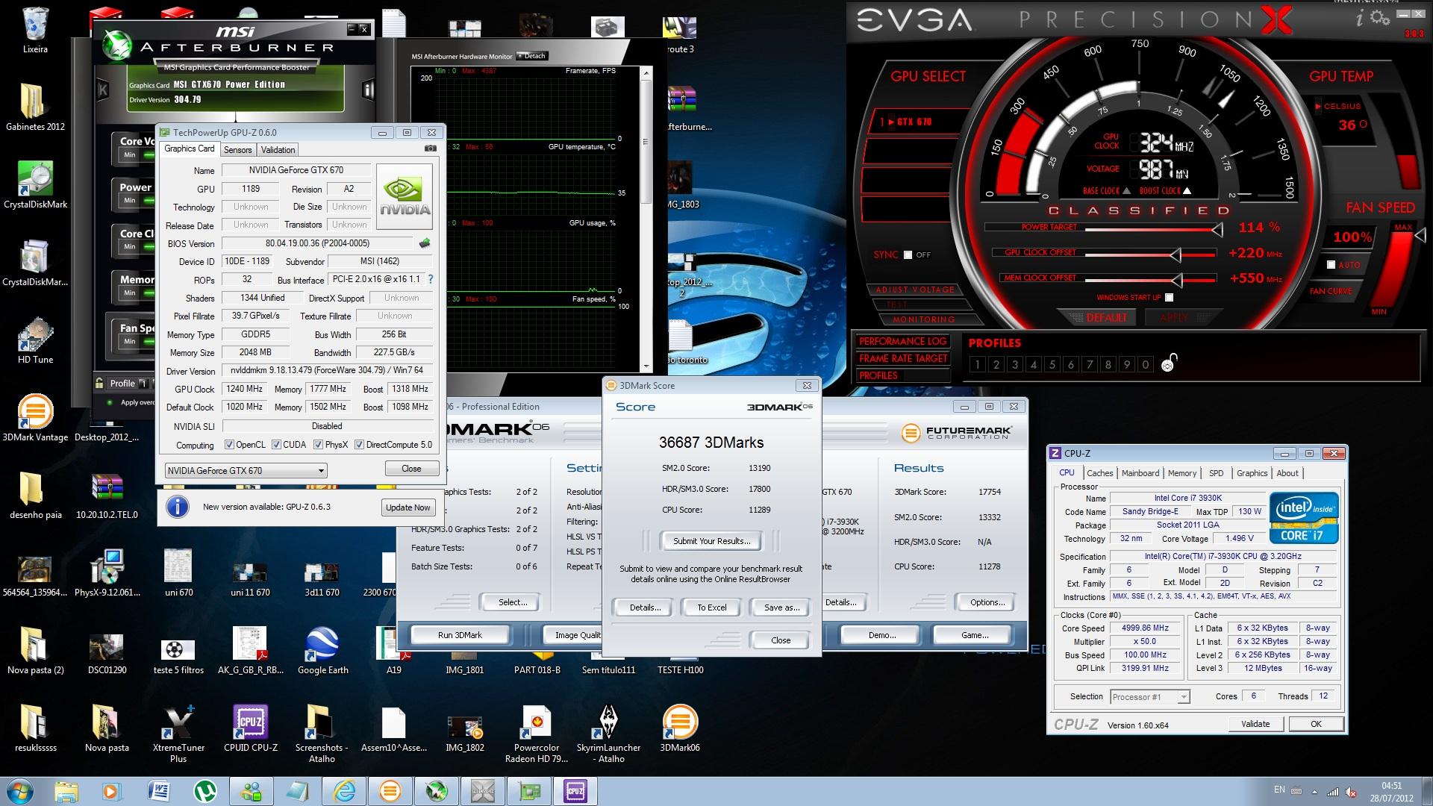Viewport: 1433px width, 806px height.
Task: Click Detach on Afterburner Hardware Monitor
Action: (x=531, y=56)
